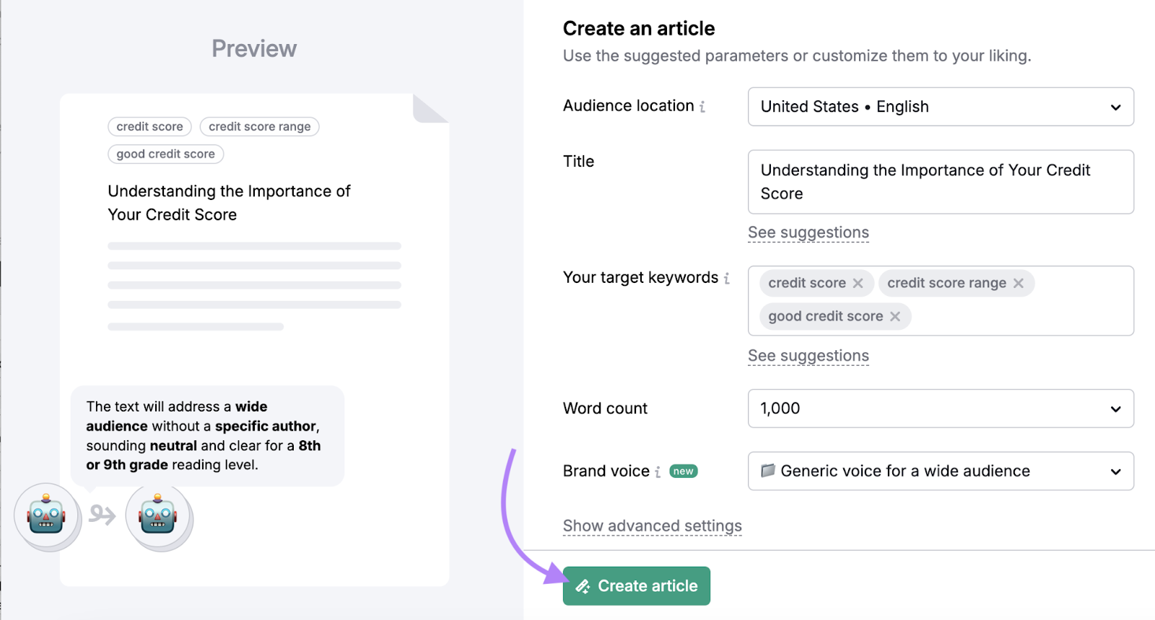The image size is (1155, 620).
Task: Remove the 'credit score range' keyword tag
Action: (1018, 283)
